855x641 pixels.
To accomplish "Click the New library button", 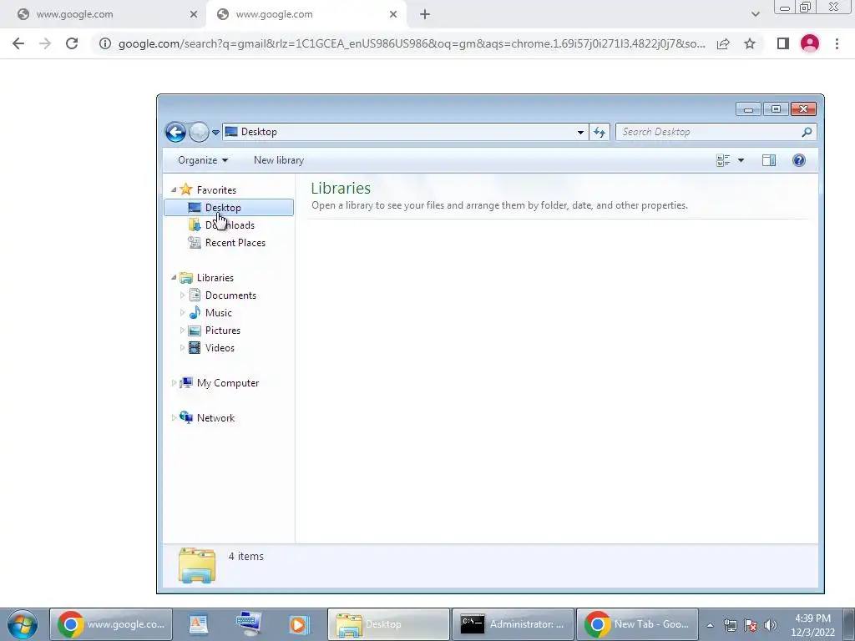I will click(x=279, y=160).
